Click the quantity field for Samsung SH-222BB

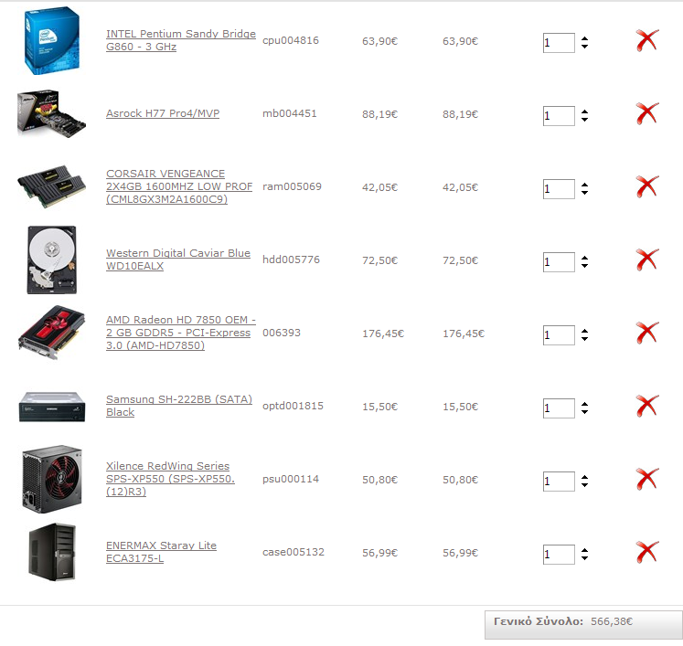click(x=559, y=408)
